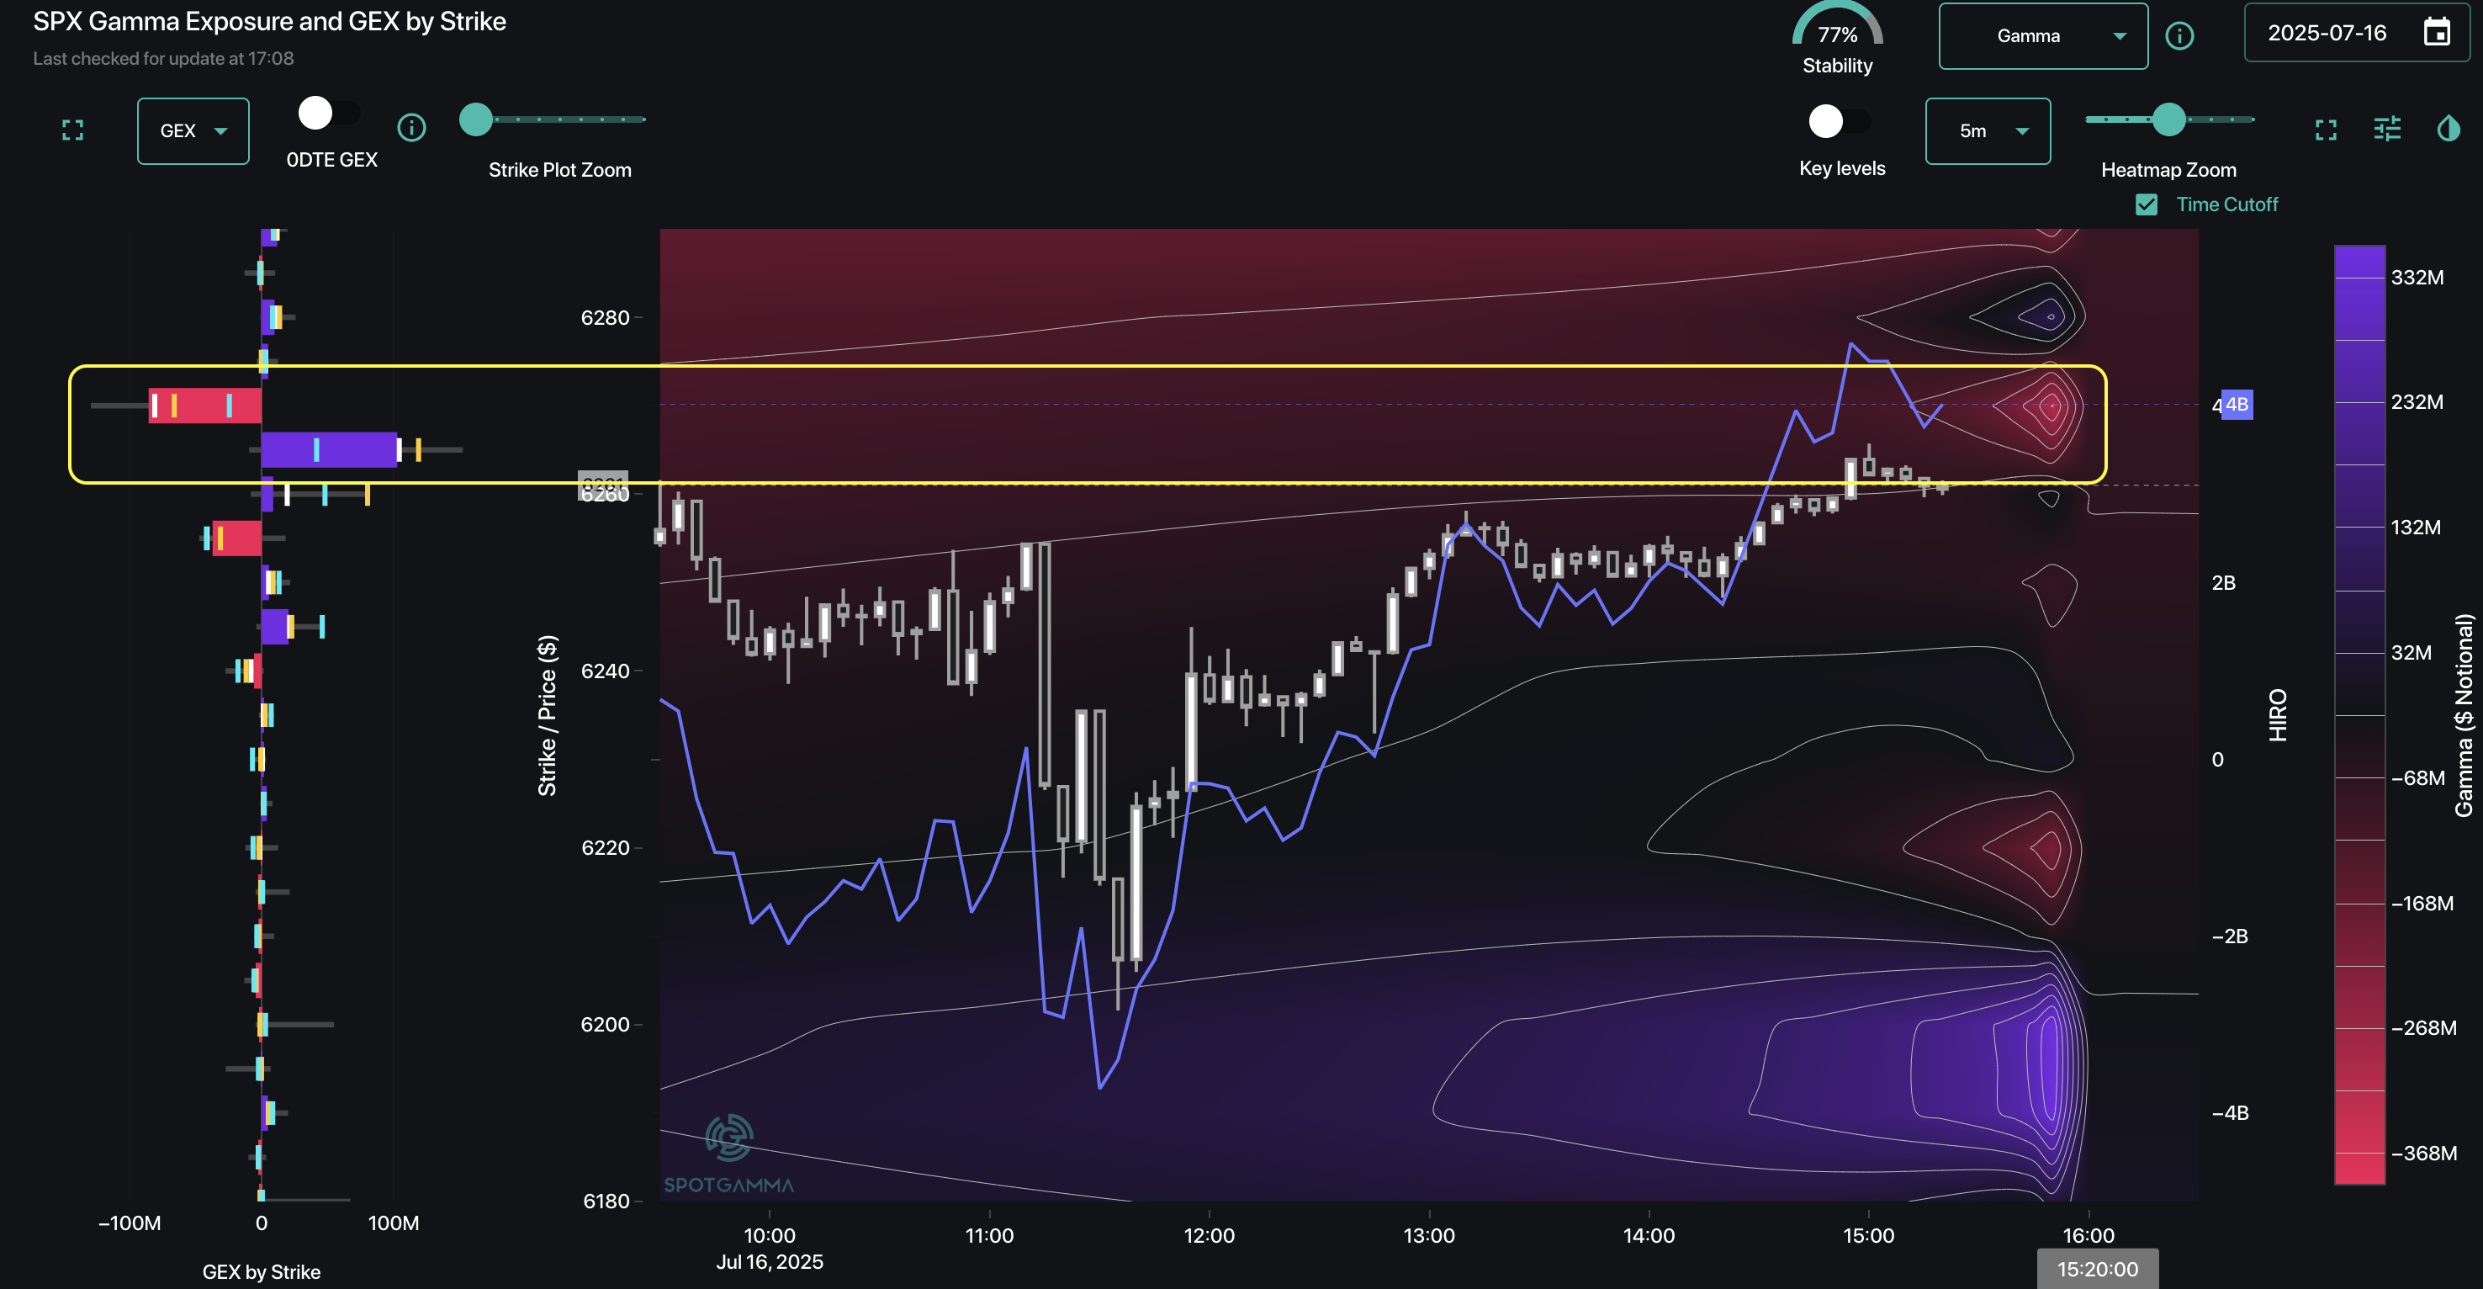This screenshot has width=2483, height=1289.
Task: Click the Heatmap Zoom slider handle
Action: click(x=2168, y=119)
